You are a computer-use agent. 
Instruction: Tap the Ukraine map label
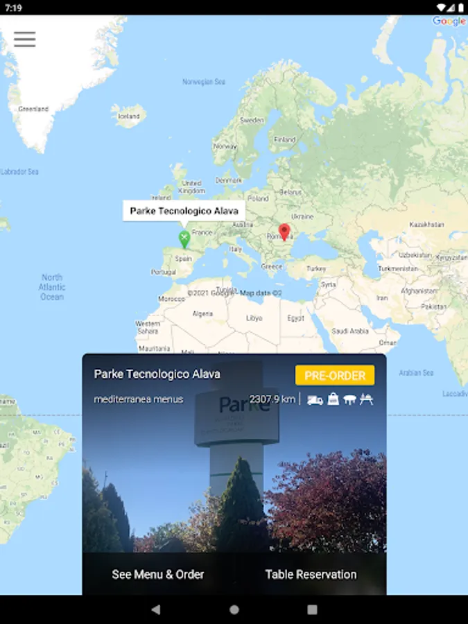coord(302,216)
